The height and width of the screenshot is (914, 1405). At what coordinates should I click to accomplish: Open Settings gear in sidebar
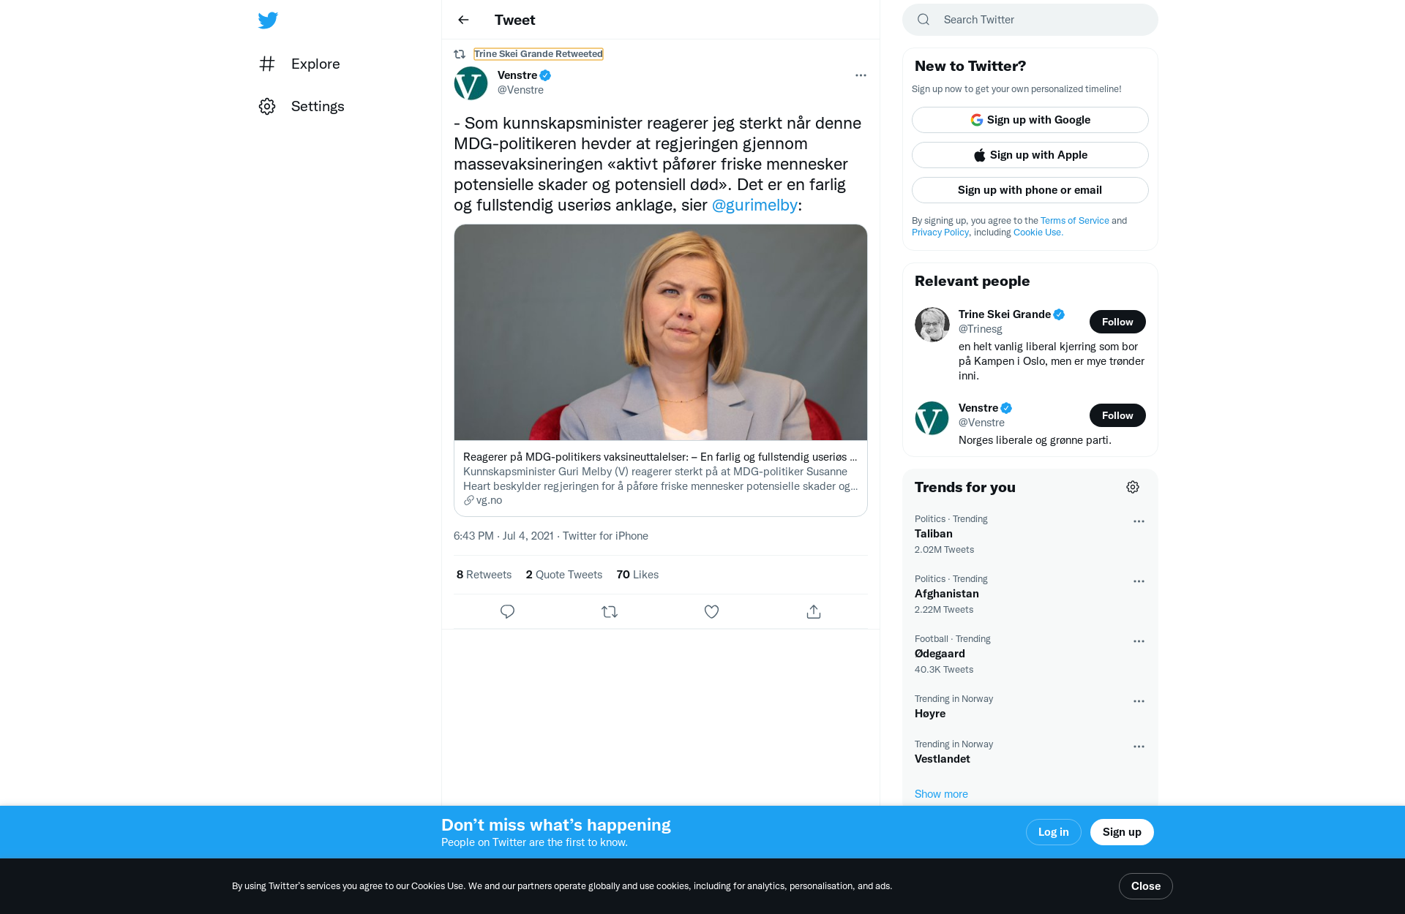tap(267, 106)
